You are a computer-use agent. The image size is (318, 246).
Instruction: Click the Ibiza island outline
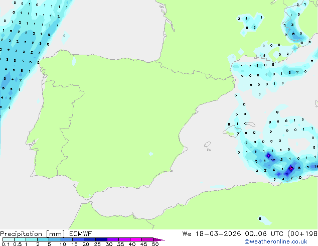(208, 145)
